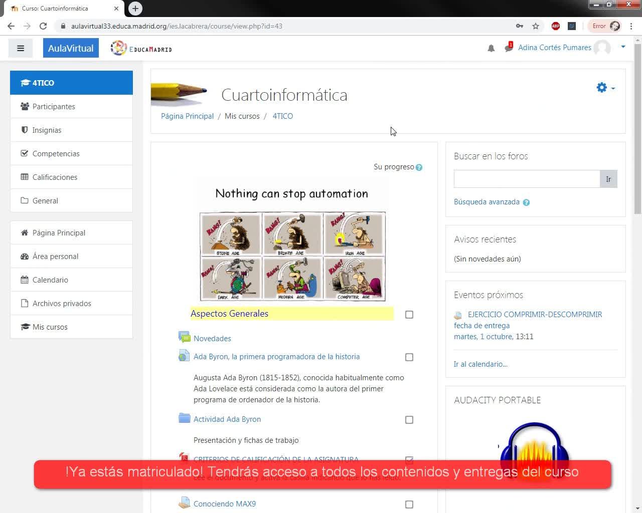Click the user avatar picture

click(x=602, y=48)
